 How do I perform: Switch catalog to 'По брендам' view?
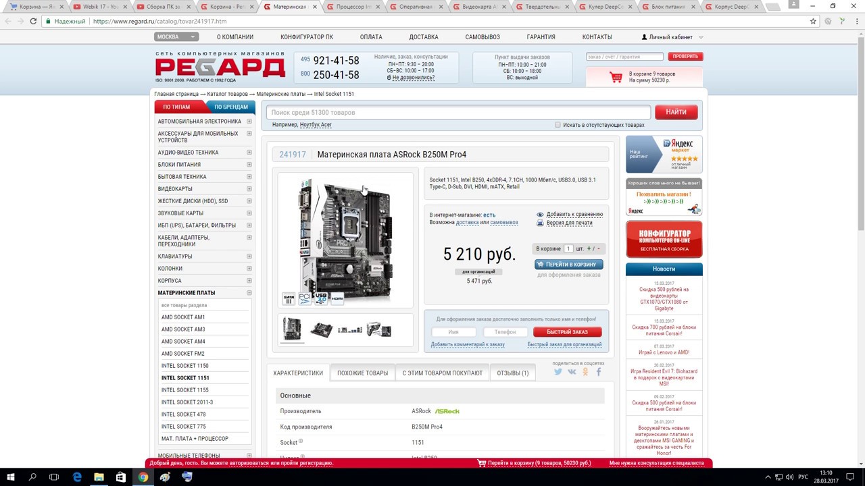(x=230, y=107)
